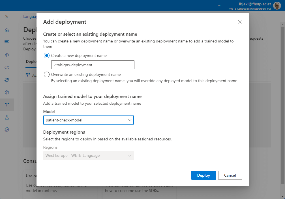Cancel the Add deployment dialog
Screen dimensions: 285x199
230,175
